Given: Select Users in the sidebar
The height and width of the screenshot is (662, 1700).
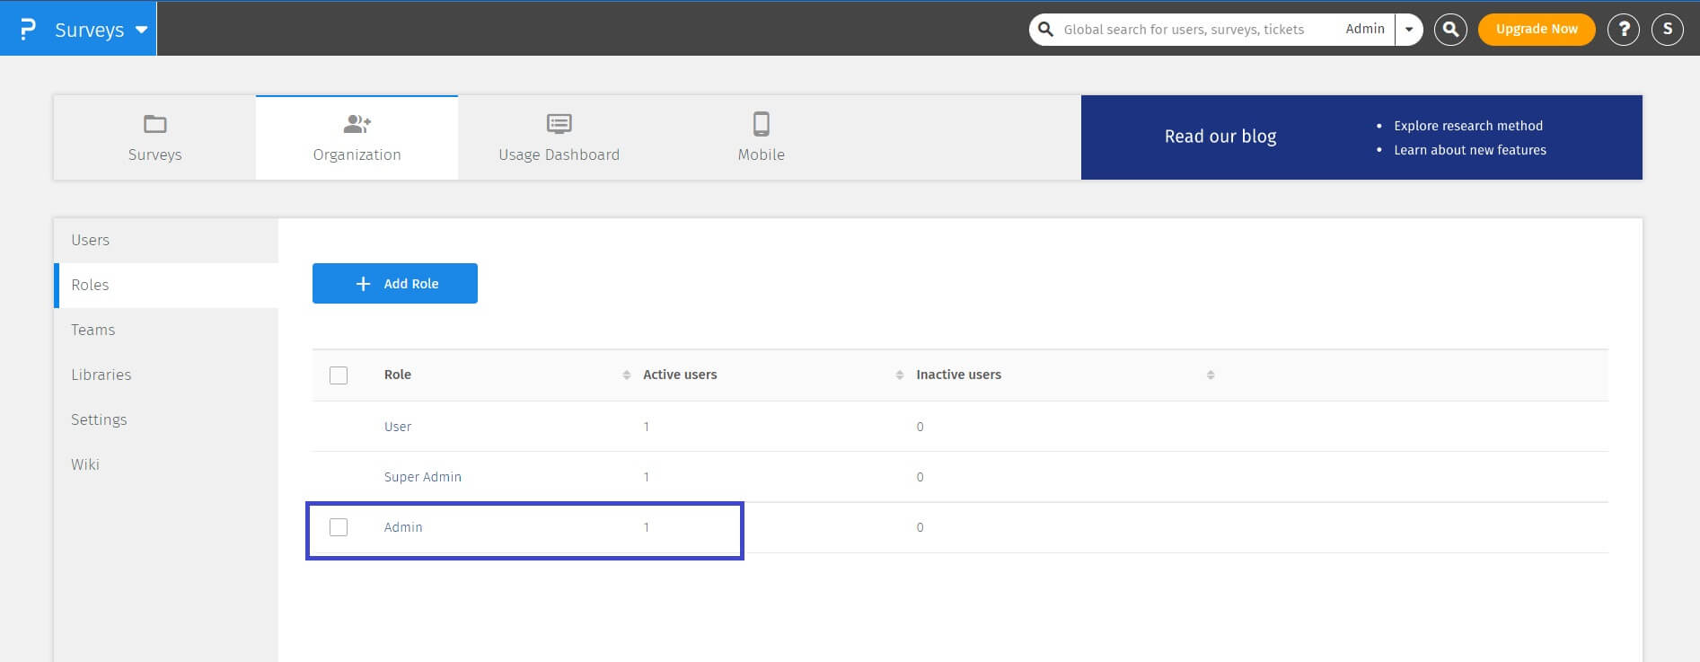Looking at the screenshot, I should click(x=166, y=241).
